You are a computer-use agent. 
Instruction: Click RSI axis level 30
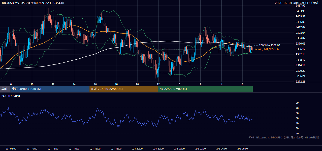(x=297, y=128)
